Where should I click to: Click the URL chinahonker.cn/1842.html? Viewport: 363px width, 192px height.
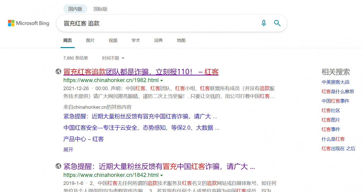(111, 175)
